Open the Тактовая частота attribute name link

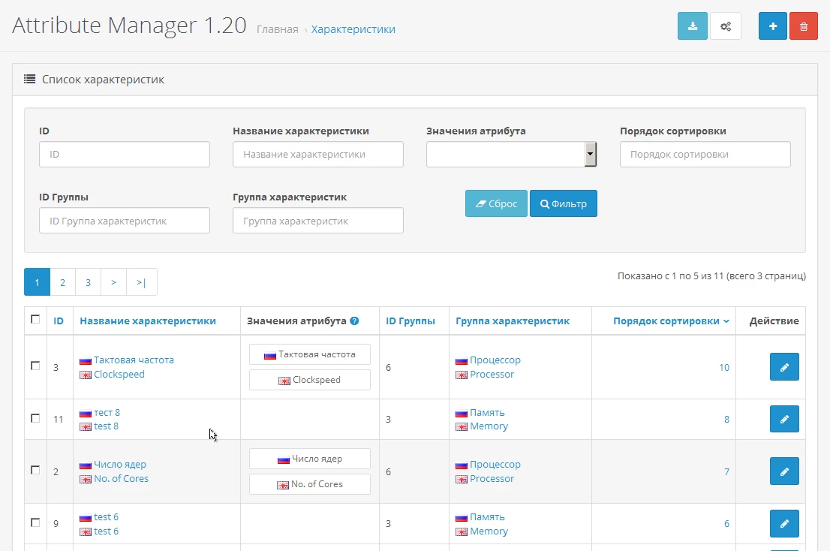tap(134, 360)
